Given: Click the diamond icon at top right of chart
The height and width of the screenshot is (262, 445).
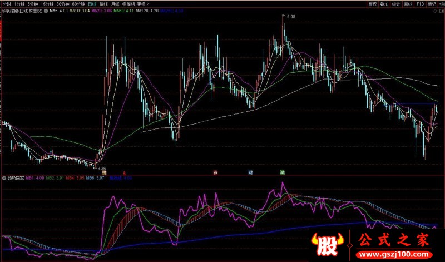Looking at the screenshot, I should coord(434,11).
